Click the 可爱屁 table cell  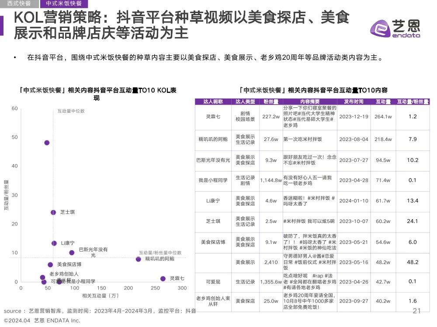(x=213, y=282)
